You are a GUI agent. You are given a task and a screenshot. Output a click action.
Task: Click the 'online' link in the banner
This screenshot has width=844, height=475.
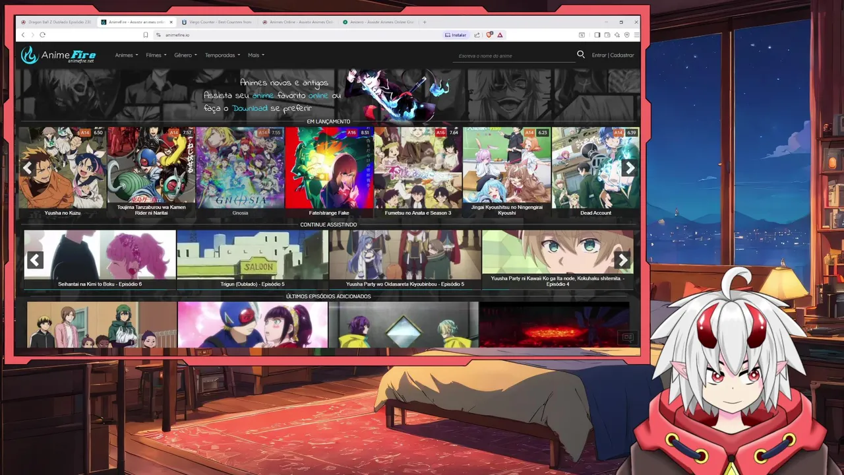(x=318, y=96)
